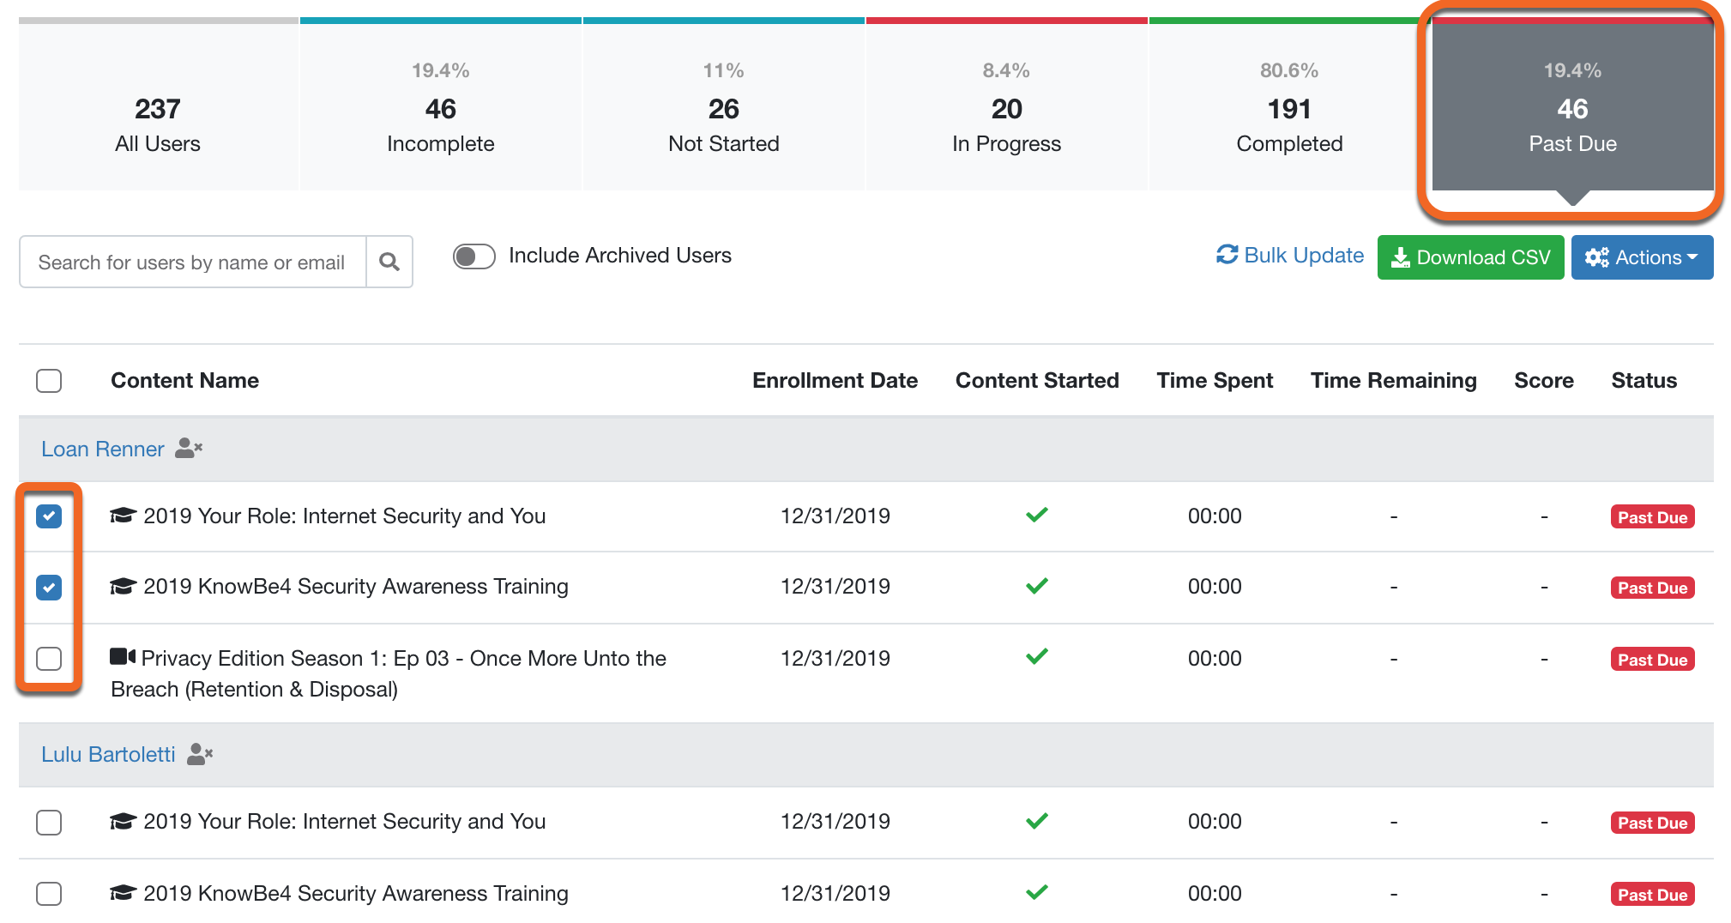Open Loan Renner's user profile
This screenshot has height=923, width=1731.
[102, 449]
